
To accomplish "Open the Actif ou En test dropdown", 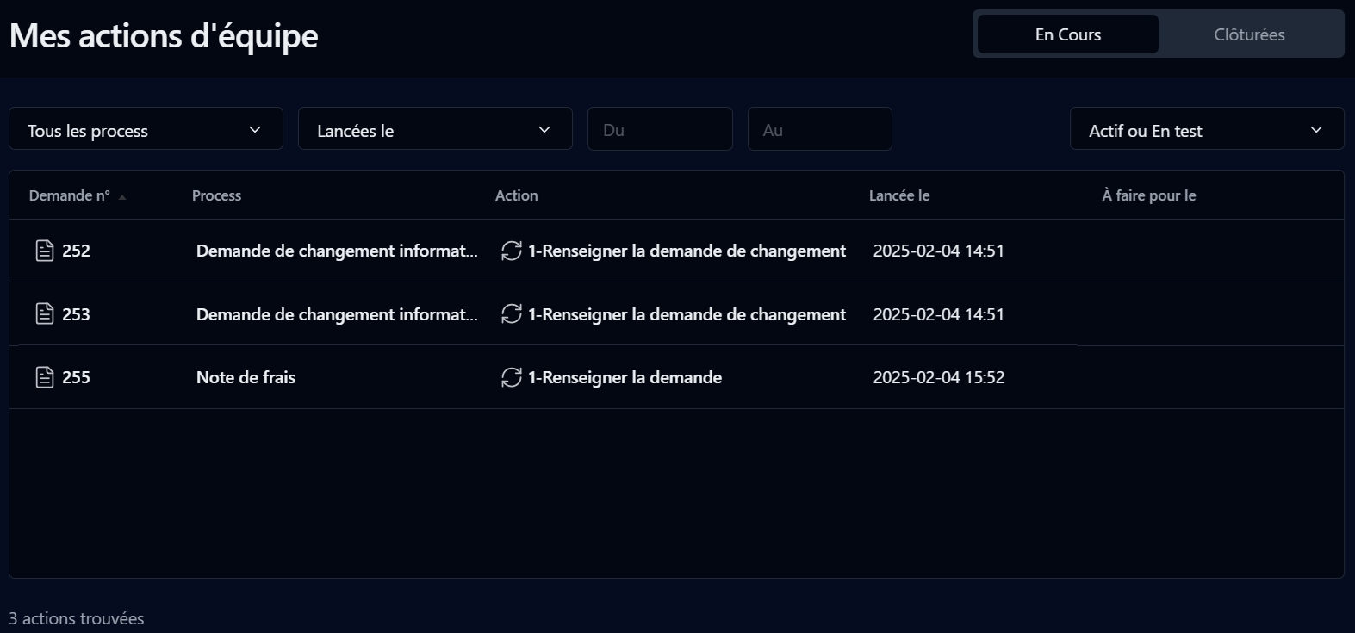I will coord(1206,129).
